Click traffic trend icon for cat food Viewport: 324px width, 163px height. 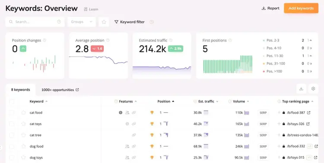pos(206,112)
